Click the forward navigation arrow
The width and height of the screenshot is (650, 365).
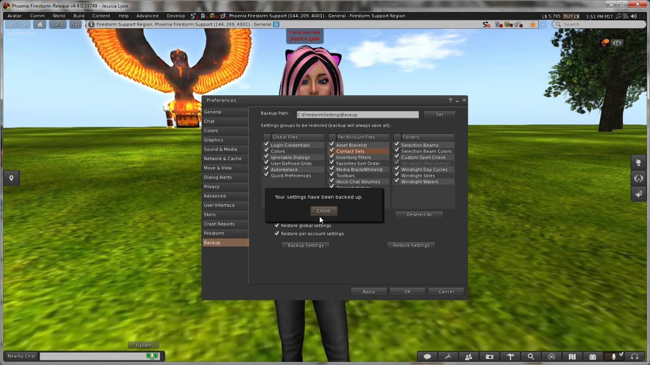24,24
